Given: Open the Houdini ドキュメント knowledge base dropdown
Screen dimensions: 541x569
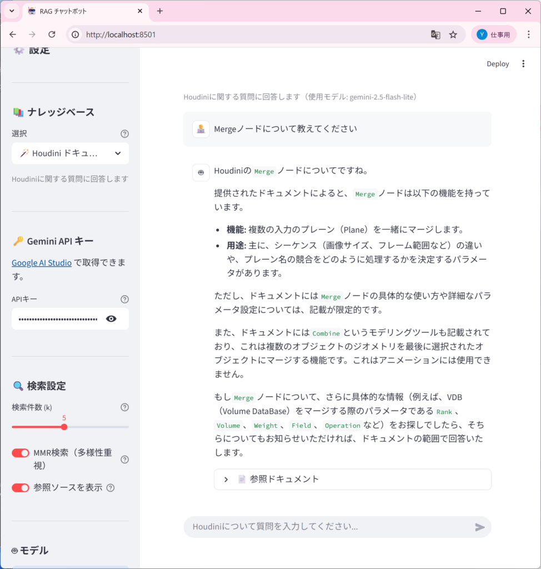Looking at the screenshot, I should (70, 153).
